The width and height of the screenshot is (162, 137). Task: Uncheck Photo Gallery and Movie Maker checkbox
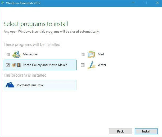click(x=8, y=65)
